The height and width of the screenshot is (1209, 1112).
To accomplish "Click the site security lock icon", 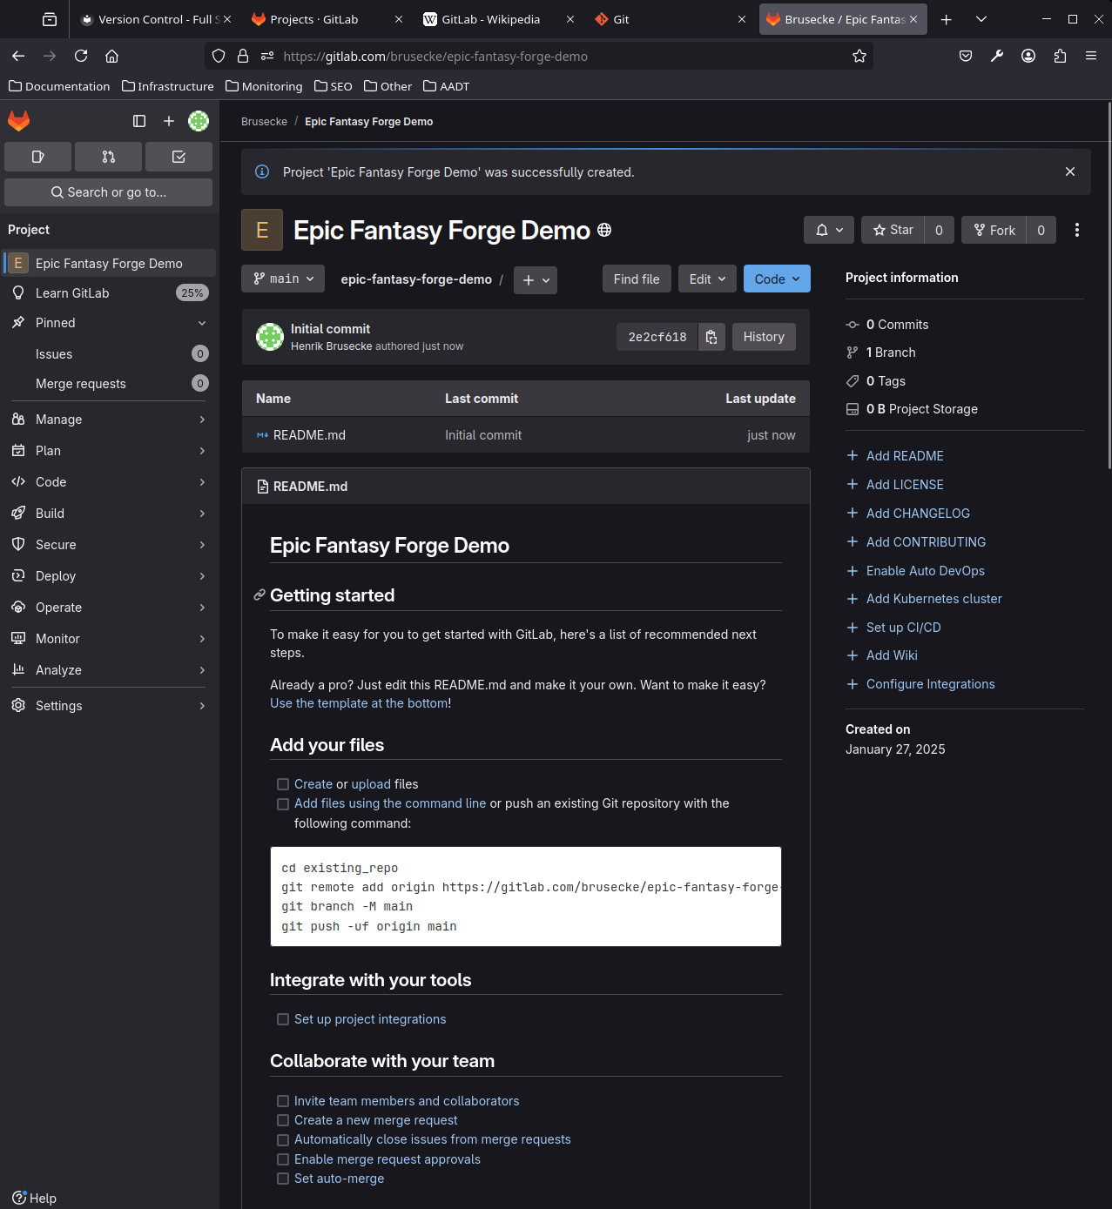I will click(x=243, y=56).
